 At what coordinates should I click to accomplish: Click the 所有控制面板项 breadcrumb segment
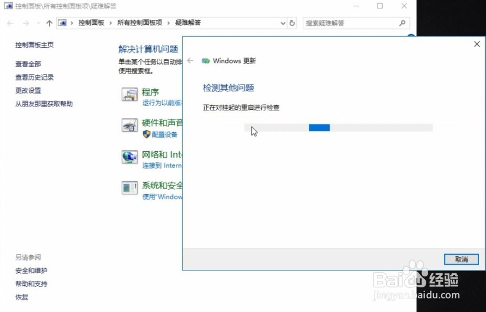tap(140, 23)
